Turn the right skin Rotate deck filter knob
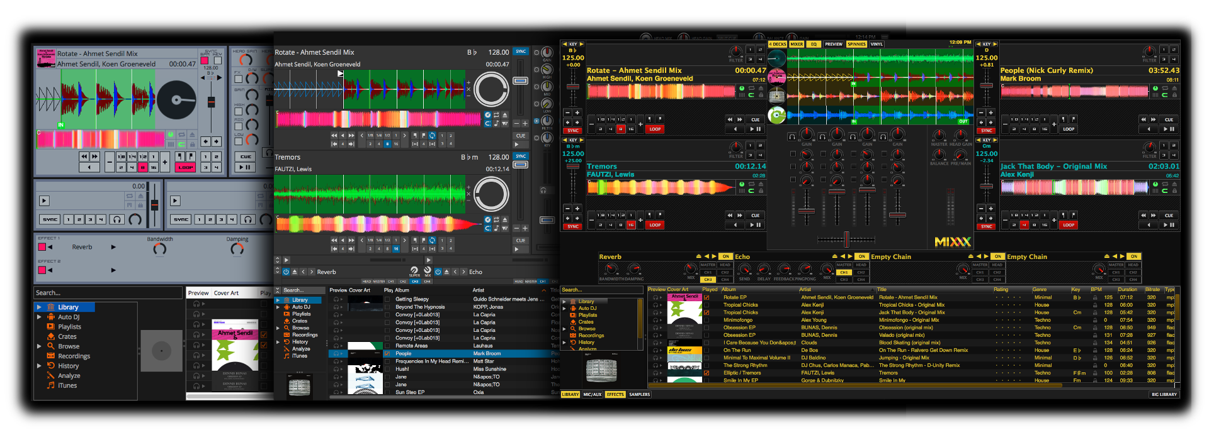Viewport: 1209px width, 435px height. (736, 52)
